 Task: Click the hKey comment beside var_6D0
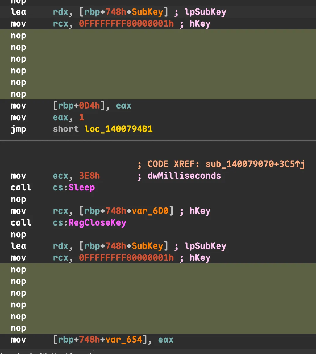click(200, 211)
